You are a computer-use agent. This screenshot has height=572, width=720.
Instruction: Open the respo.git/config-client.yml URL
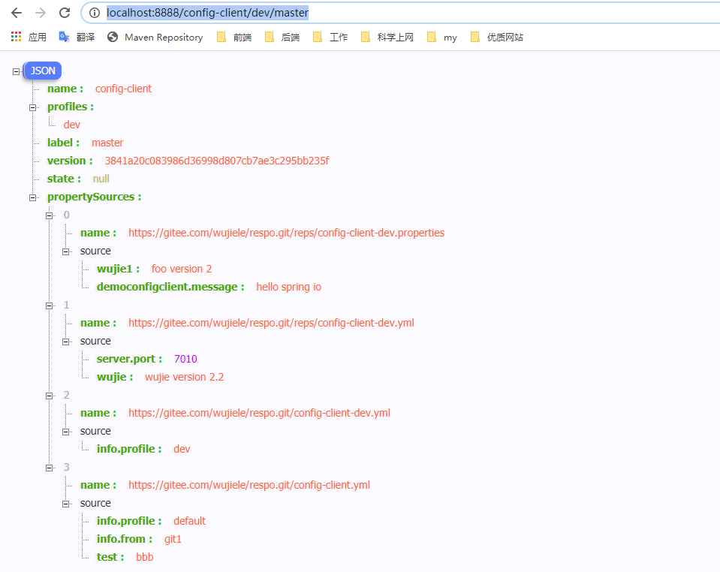pos(249,485)
